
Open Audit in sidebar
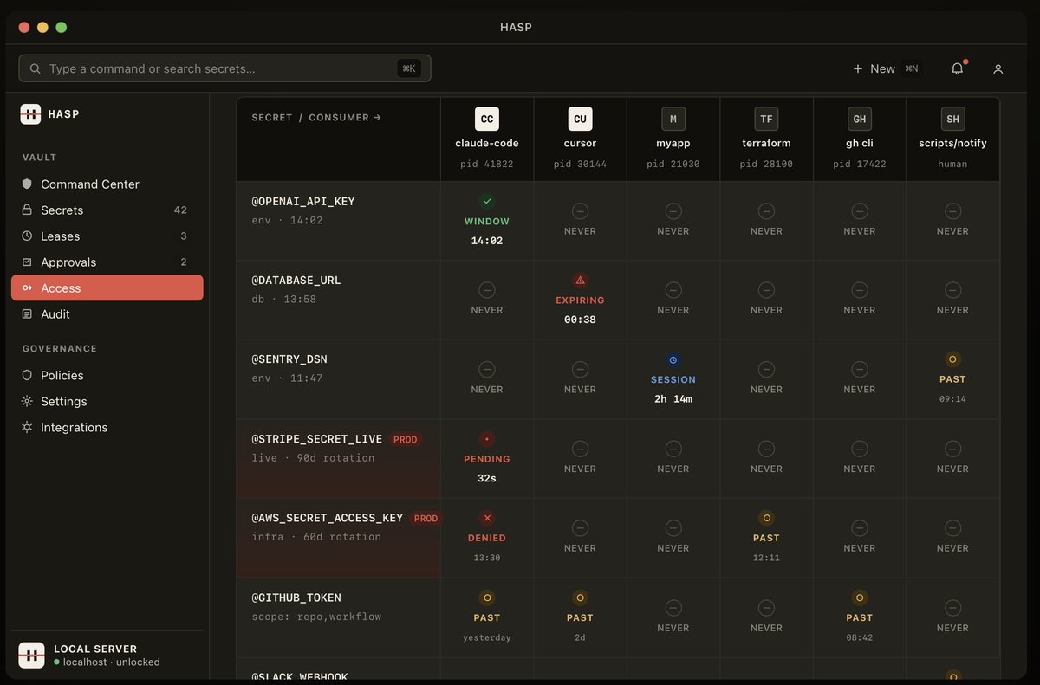[x=107, y=313]
